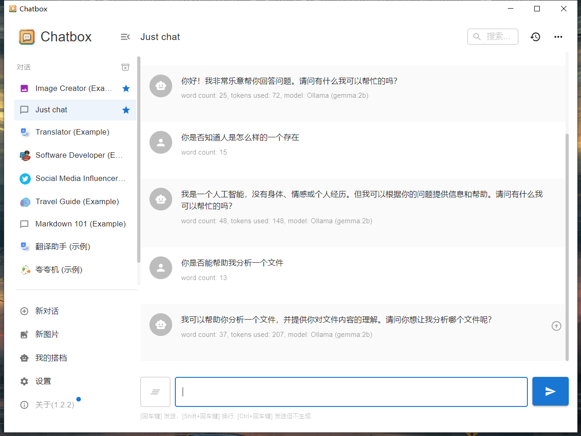Click the Chatbox logo in the sidebar
581x436 pixels.
pyautogui.click(x=27, y=37)
